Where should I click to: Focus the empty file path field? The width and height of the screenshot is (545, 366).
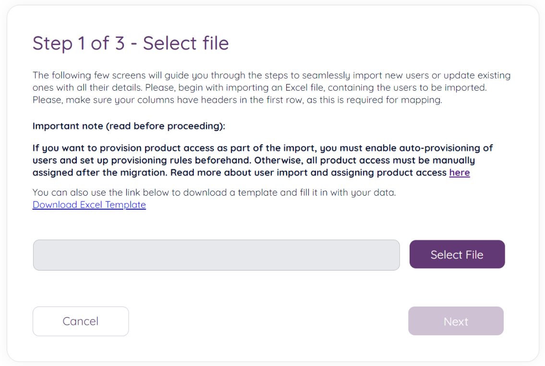pos(216,255)
